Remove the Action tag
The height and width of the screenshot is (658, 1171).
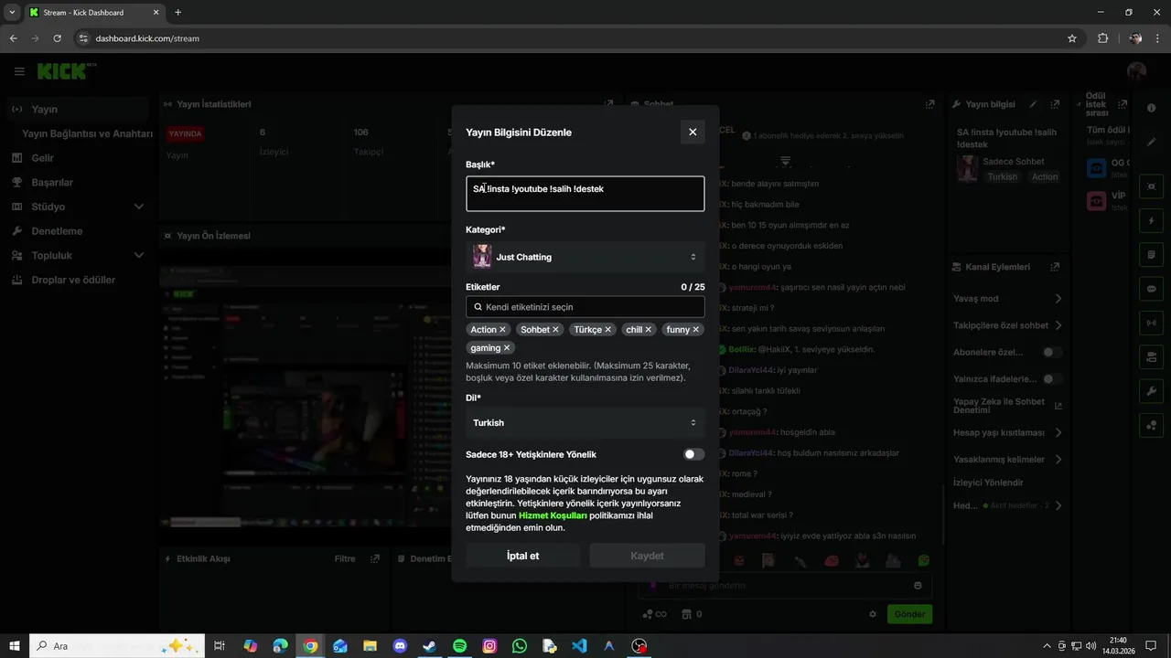[502, 330]
